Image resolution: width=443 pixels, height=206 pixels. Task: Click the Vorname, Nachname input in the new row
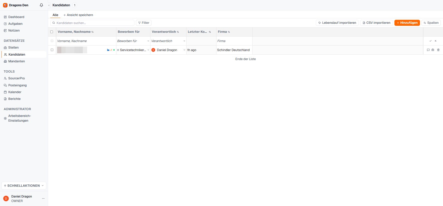click(x=86, y=41)
